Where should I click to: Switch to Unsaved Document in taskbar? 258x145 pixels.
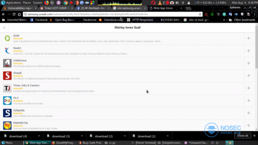pos(196,143)
